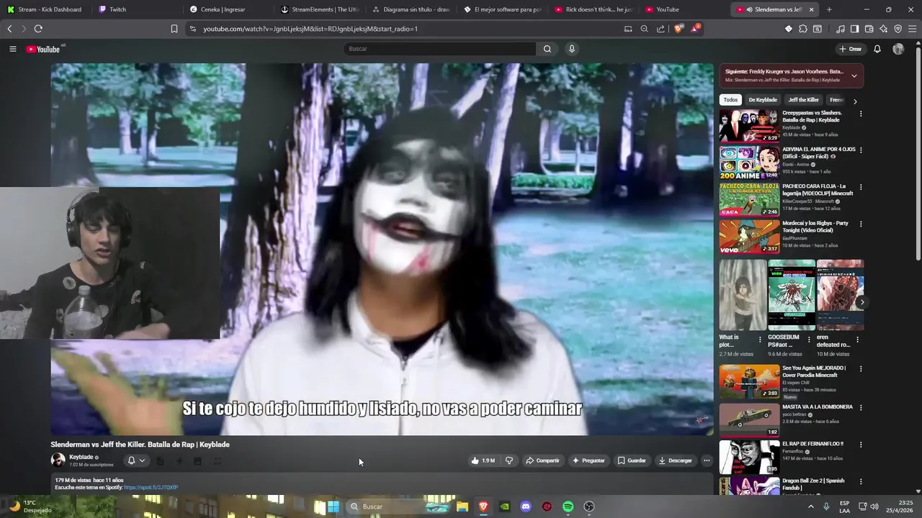
Task: Toggle the browser sidebar panel icon
Action: [854, 29]
